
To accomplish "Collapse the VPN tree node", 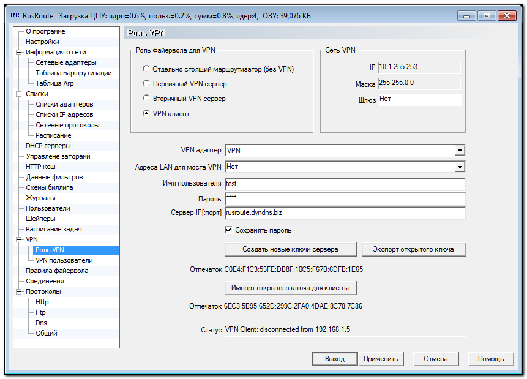I will click(x=18, y=239).
